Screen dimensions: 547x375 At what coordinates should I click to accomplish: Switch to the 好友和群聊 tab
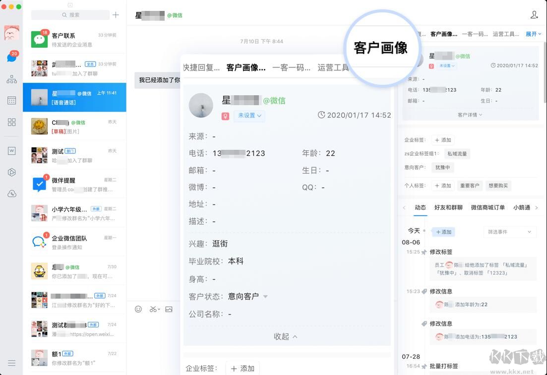point(449,208)
